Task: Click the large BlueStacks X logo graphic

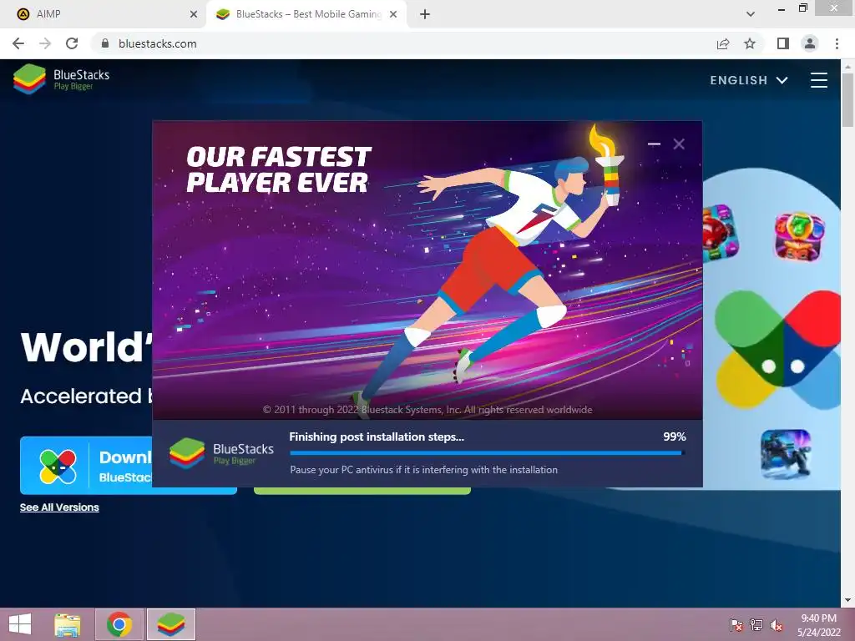Action: pyautogui.click(x=779, y=350)
